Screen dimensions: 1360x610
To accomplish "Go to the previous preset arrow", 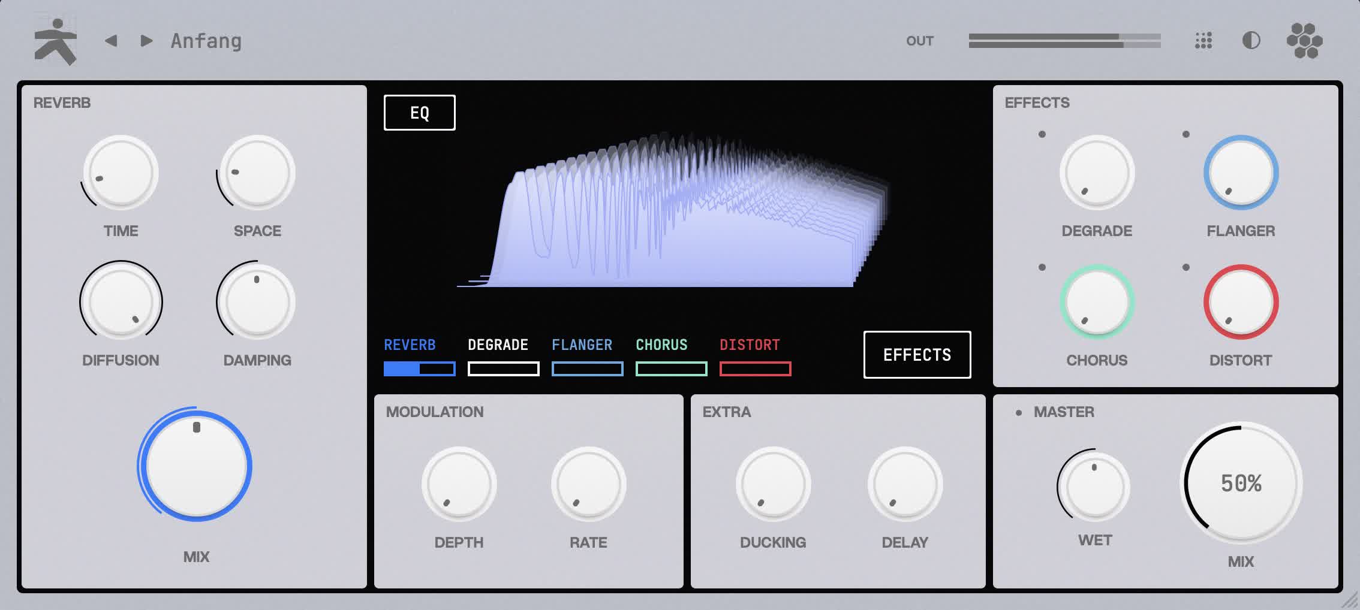I will coord(111,41).
